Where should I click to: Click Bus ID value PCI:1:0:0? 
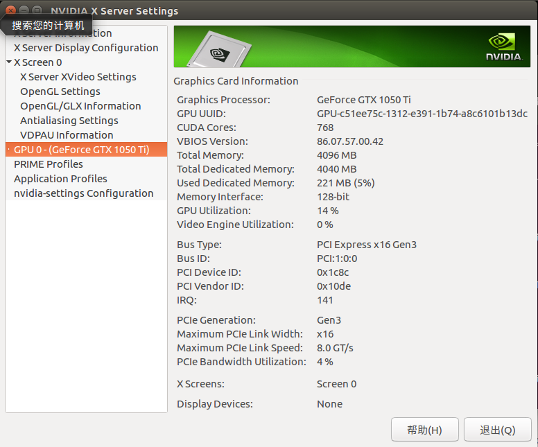click(337, 258)
